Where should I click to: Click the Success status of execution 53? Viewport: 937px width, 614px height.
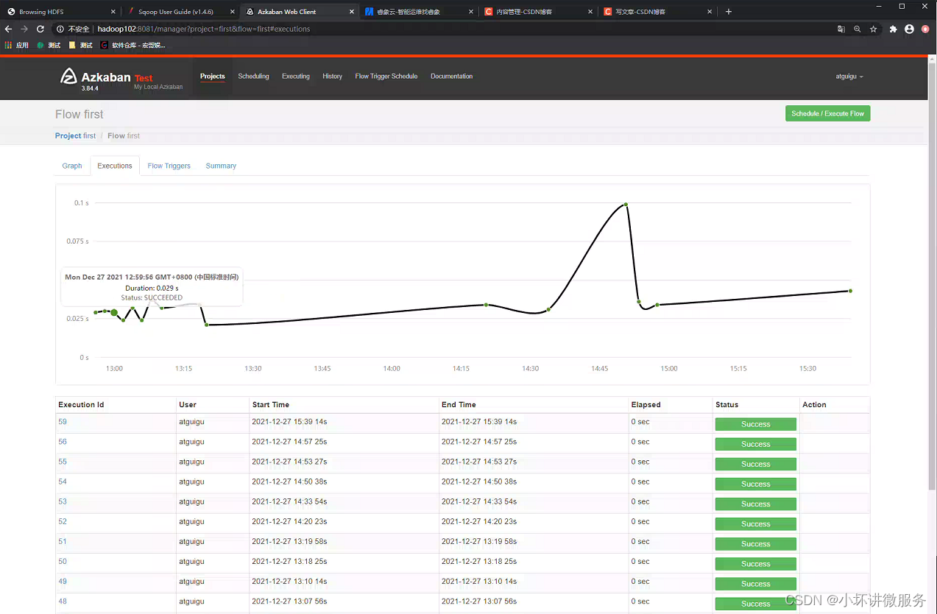pyautogui.click(x=755, y=504)
